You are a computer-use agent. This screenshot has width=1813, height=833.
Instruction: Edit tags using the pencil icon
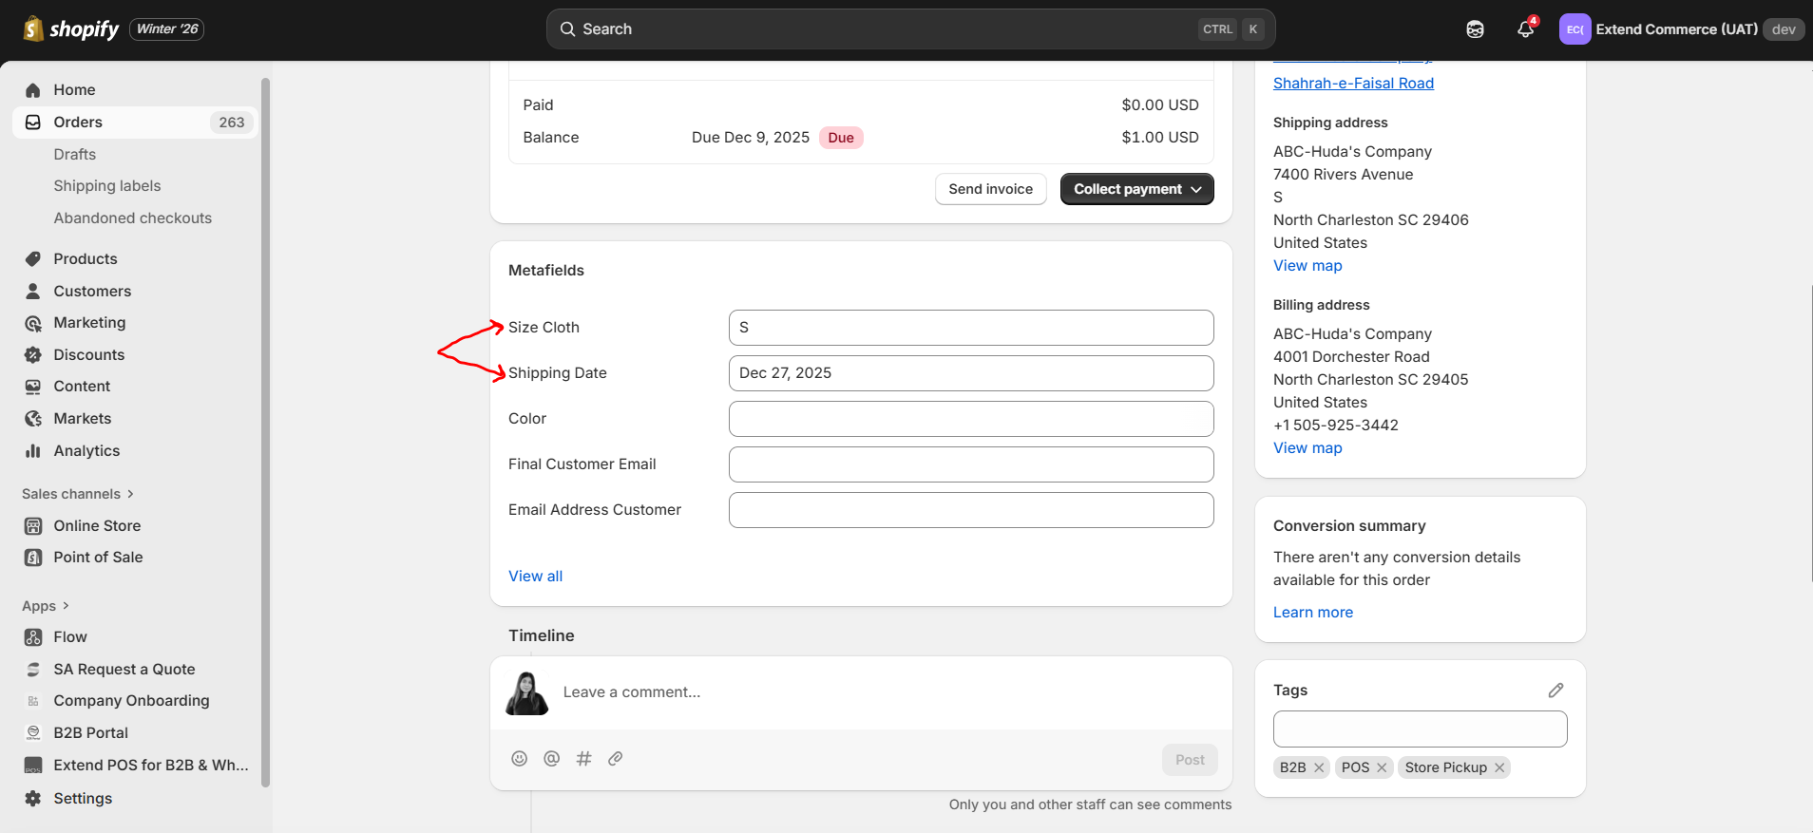point(1555,691)
